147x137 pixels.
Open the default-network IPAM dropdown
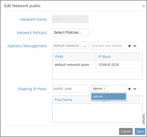click(70, 46)
